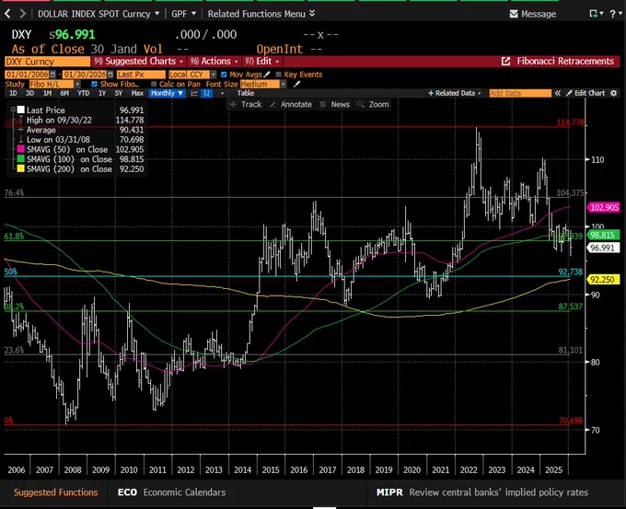Open chart settings gear icon
This screenshot has height=509, width=626.
point(614,93)
